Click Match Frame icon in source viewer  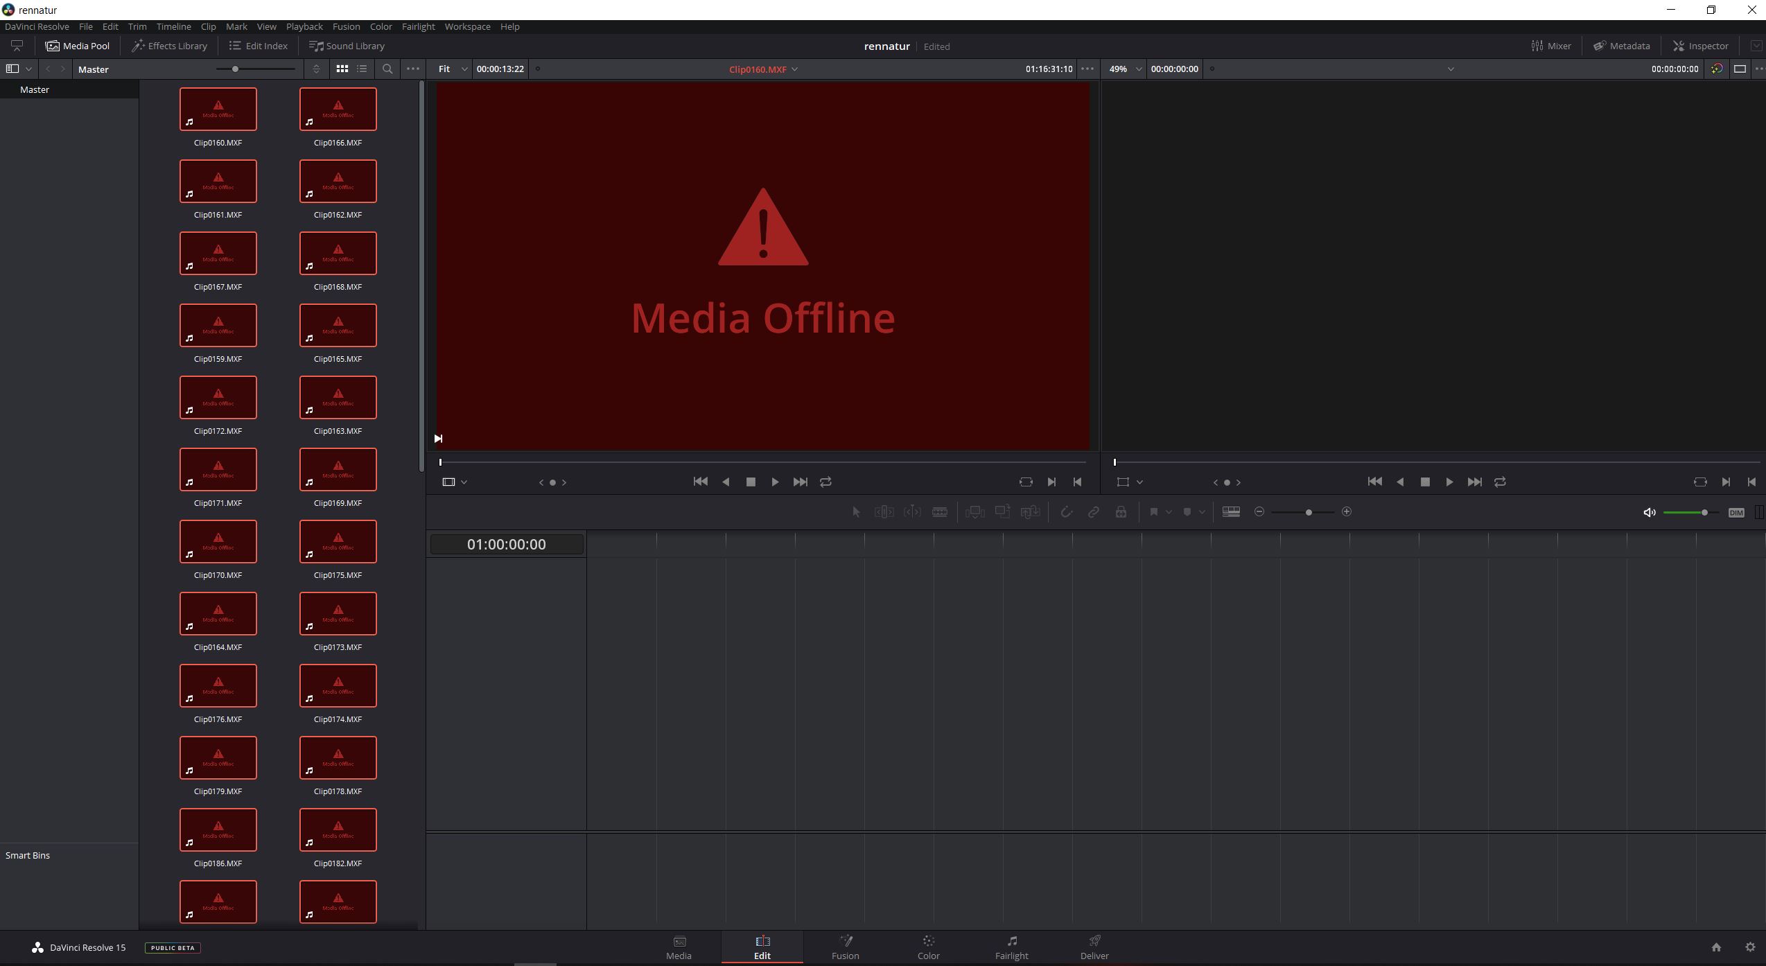coord(1026,482)
